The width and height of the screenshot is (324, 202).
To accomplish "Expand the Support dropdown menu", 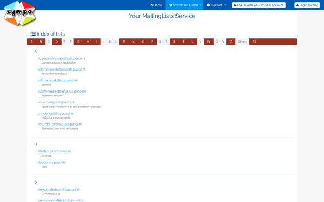I will click(216, 5).
